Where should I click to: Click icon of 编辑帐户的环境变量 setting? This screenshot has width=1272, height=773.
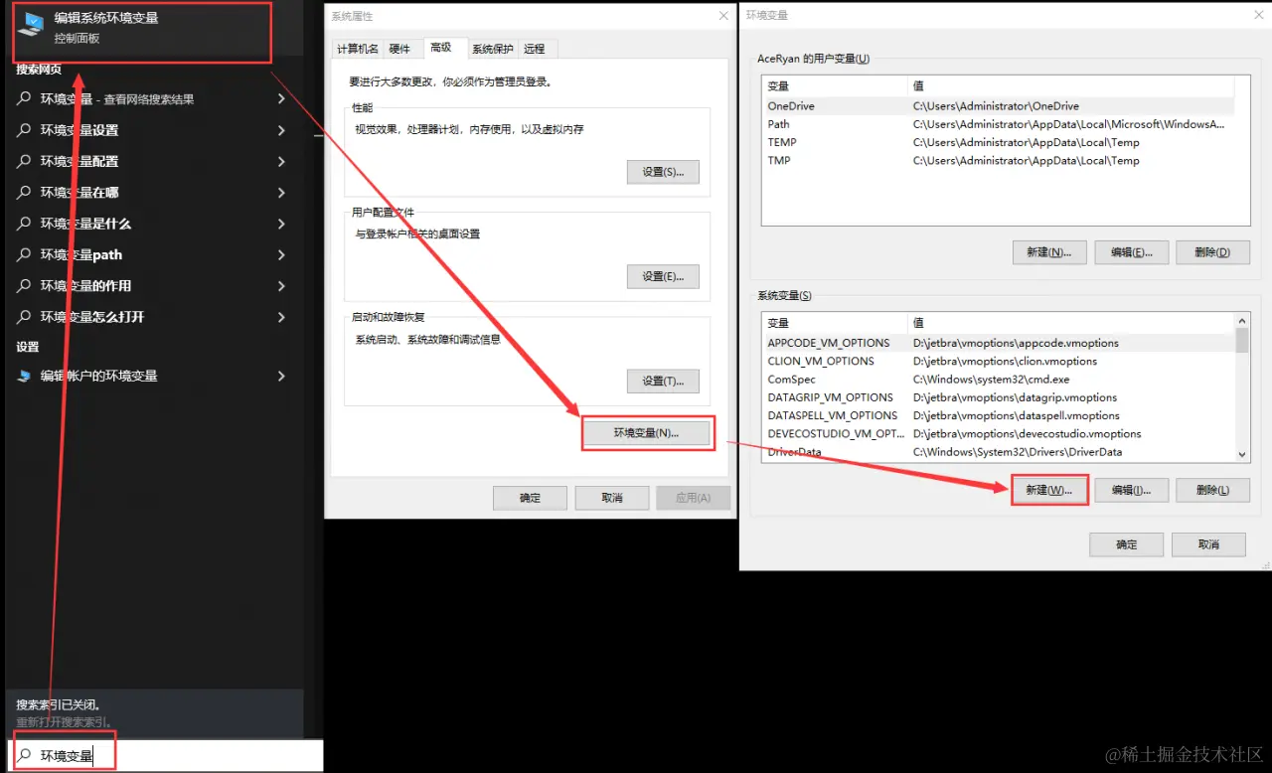pos(25,376)
